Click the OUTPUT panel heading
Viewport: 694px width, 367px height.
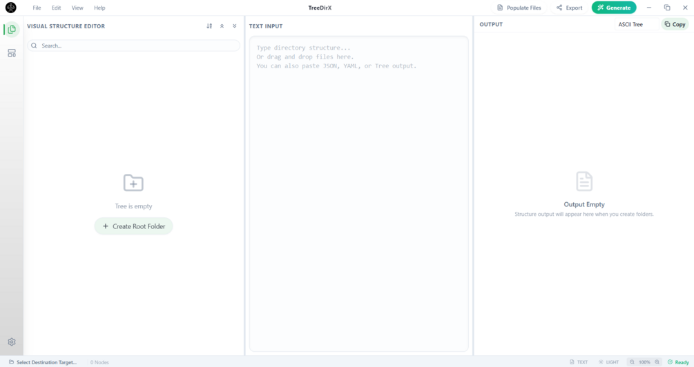point(491,24)
